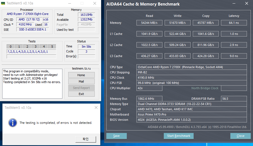This screenshot has height=146, width=253.
Task: Close AIDA64 window with X icon
Action: [x=247, y=3]
